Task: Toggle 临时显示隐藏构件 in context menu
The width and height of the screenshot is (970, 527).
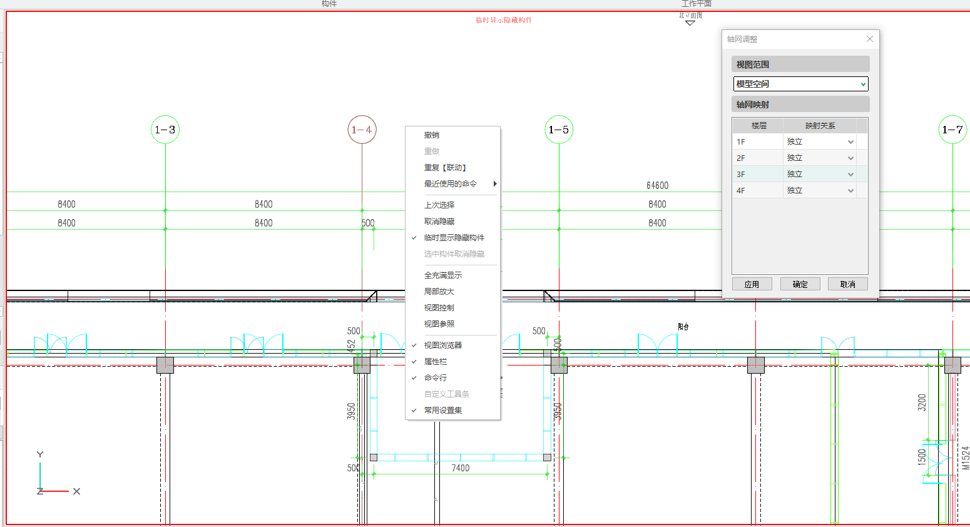Action: (x=454, y=238)
